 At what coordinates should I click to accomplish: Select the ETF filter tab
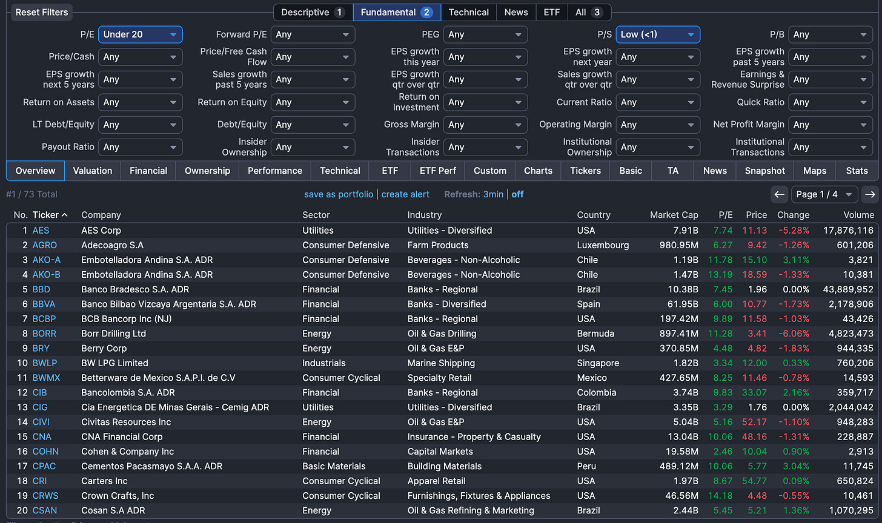[x=552, y=12]
